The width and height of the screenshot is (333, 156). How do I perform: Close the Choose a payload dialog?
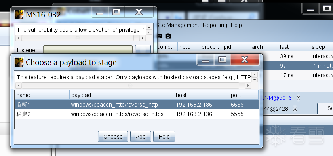tap(245, 59)
